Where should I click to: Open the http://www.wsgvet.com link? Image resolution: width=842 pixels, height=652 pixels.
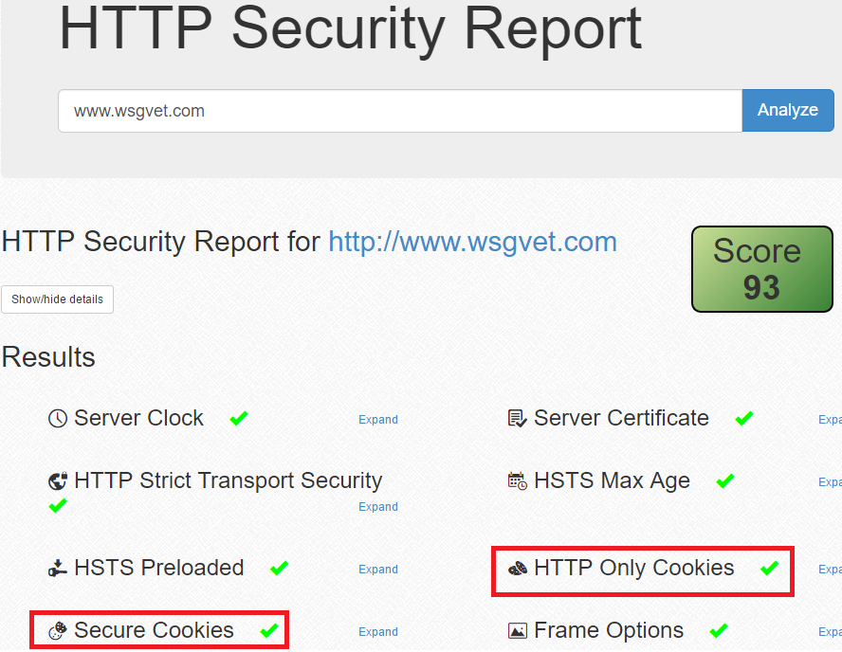tap(472, 242)
